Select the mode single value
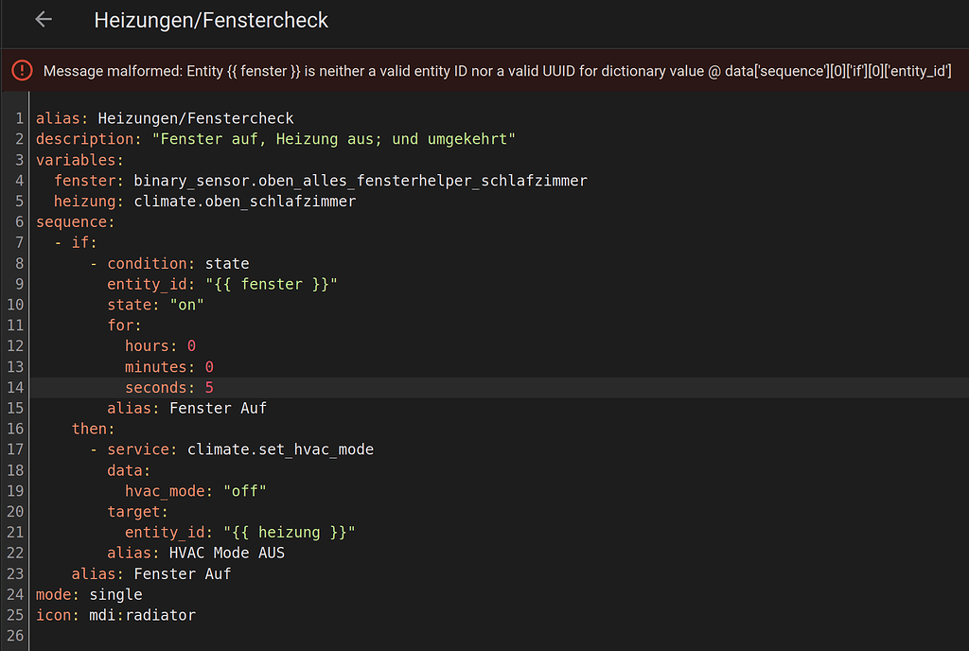 coord(115,594)
